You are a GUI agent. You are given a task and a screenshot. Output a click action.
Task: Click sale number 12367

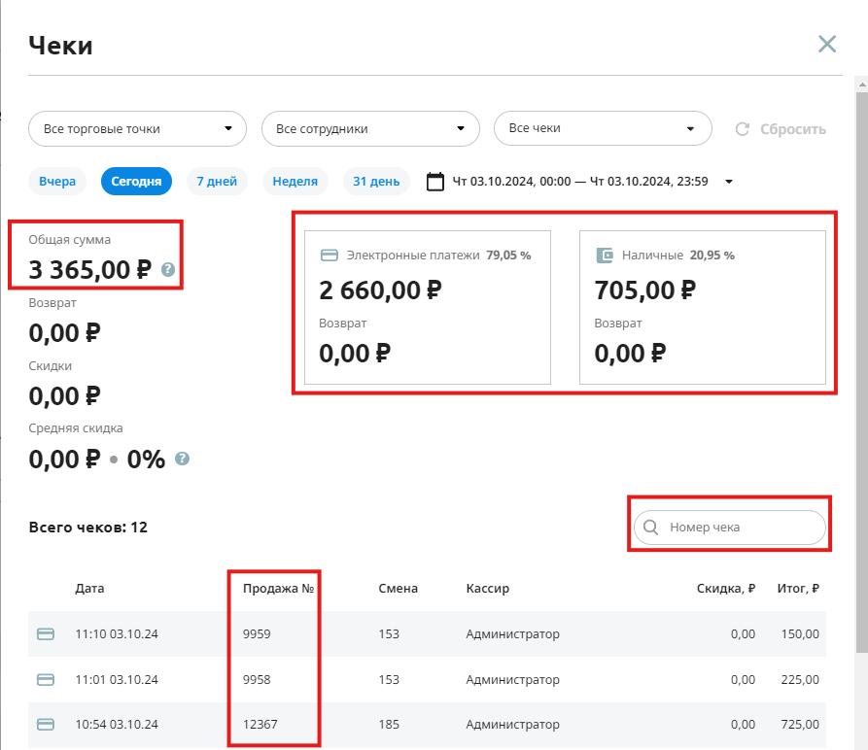pyautogui.click(x=260, y=724)
